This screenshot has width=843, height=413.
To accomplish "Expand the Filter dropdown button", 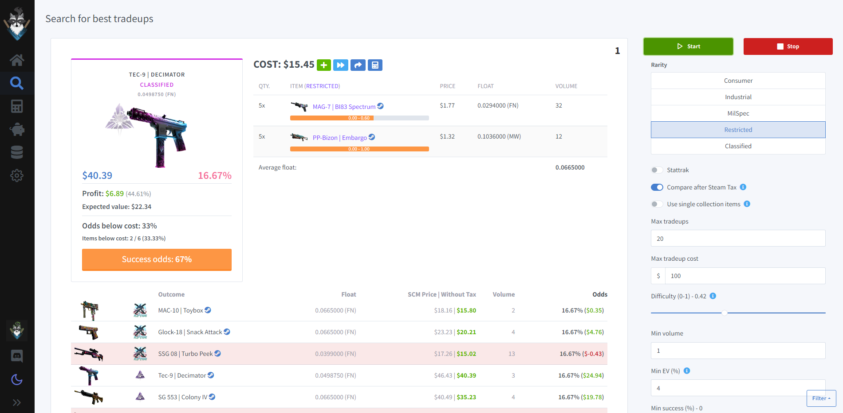I will coord(821,398).
